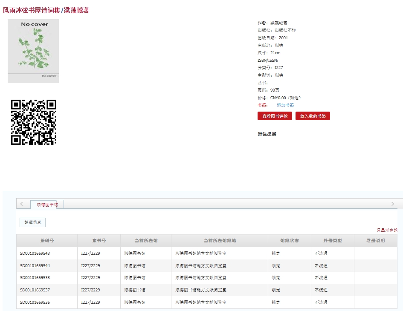Click the 出版日期：2001 line
The width and height of the screenshot is (403, 311).
point(273,38)
